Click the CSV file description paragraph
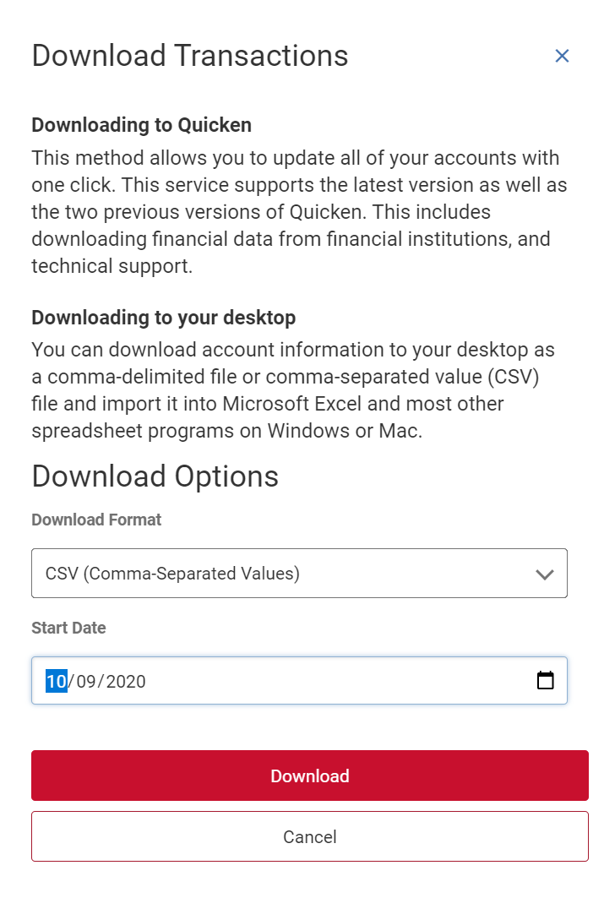Viewport: 604px width, 898px height. click(293, 389)
